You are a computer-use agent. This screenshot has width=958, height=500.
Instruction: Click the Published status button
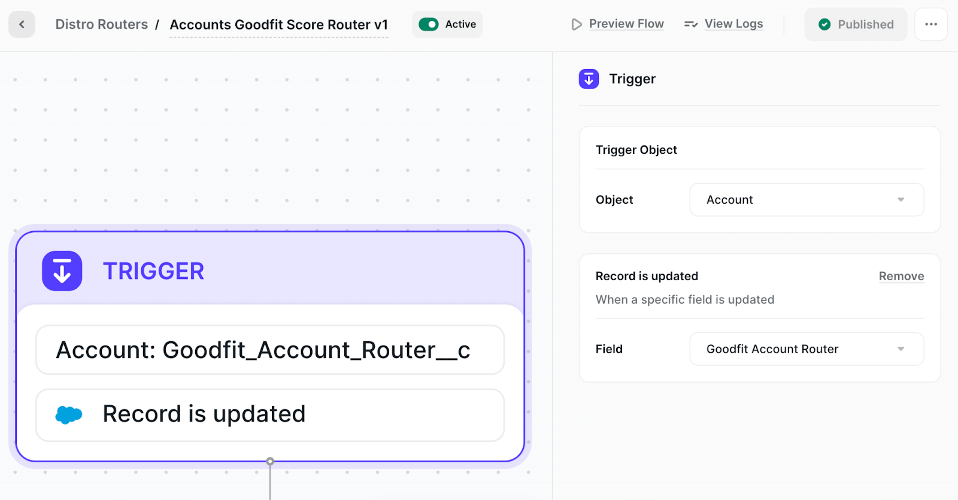[856, 25]
